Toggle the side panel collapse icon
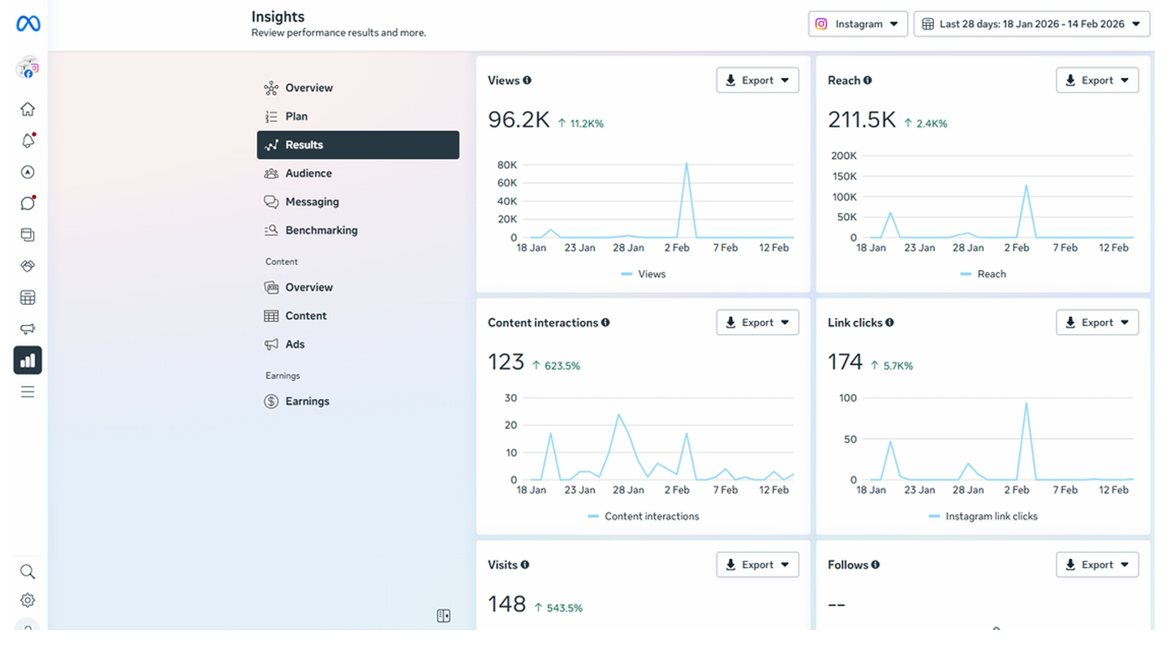1171x652 pixels. coord(443,616)
